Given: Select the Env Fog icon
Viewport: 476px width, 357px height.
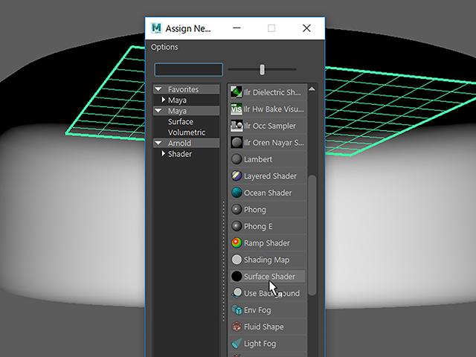Looking at the screenshot, I should coord(237,310).
